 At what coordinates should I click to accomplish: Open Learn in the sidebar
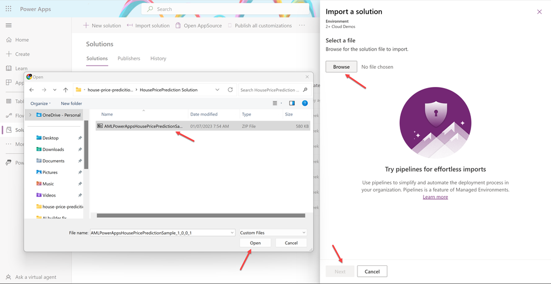17,68
